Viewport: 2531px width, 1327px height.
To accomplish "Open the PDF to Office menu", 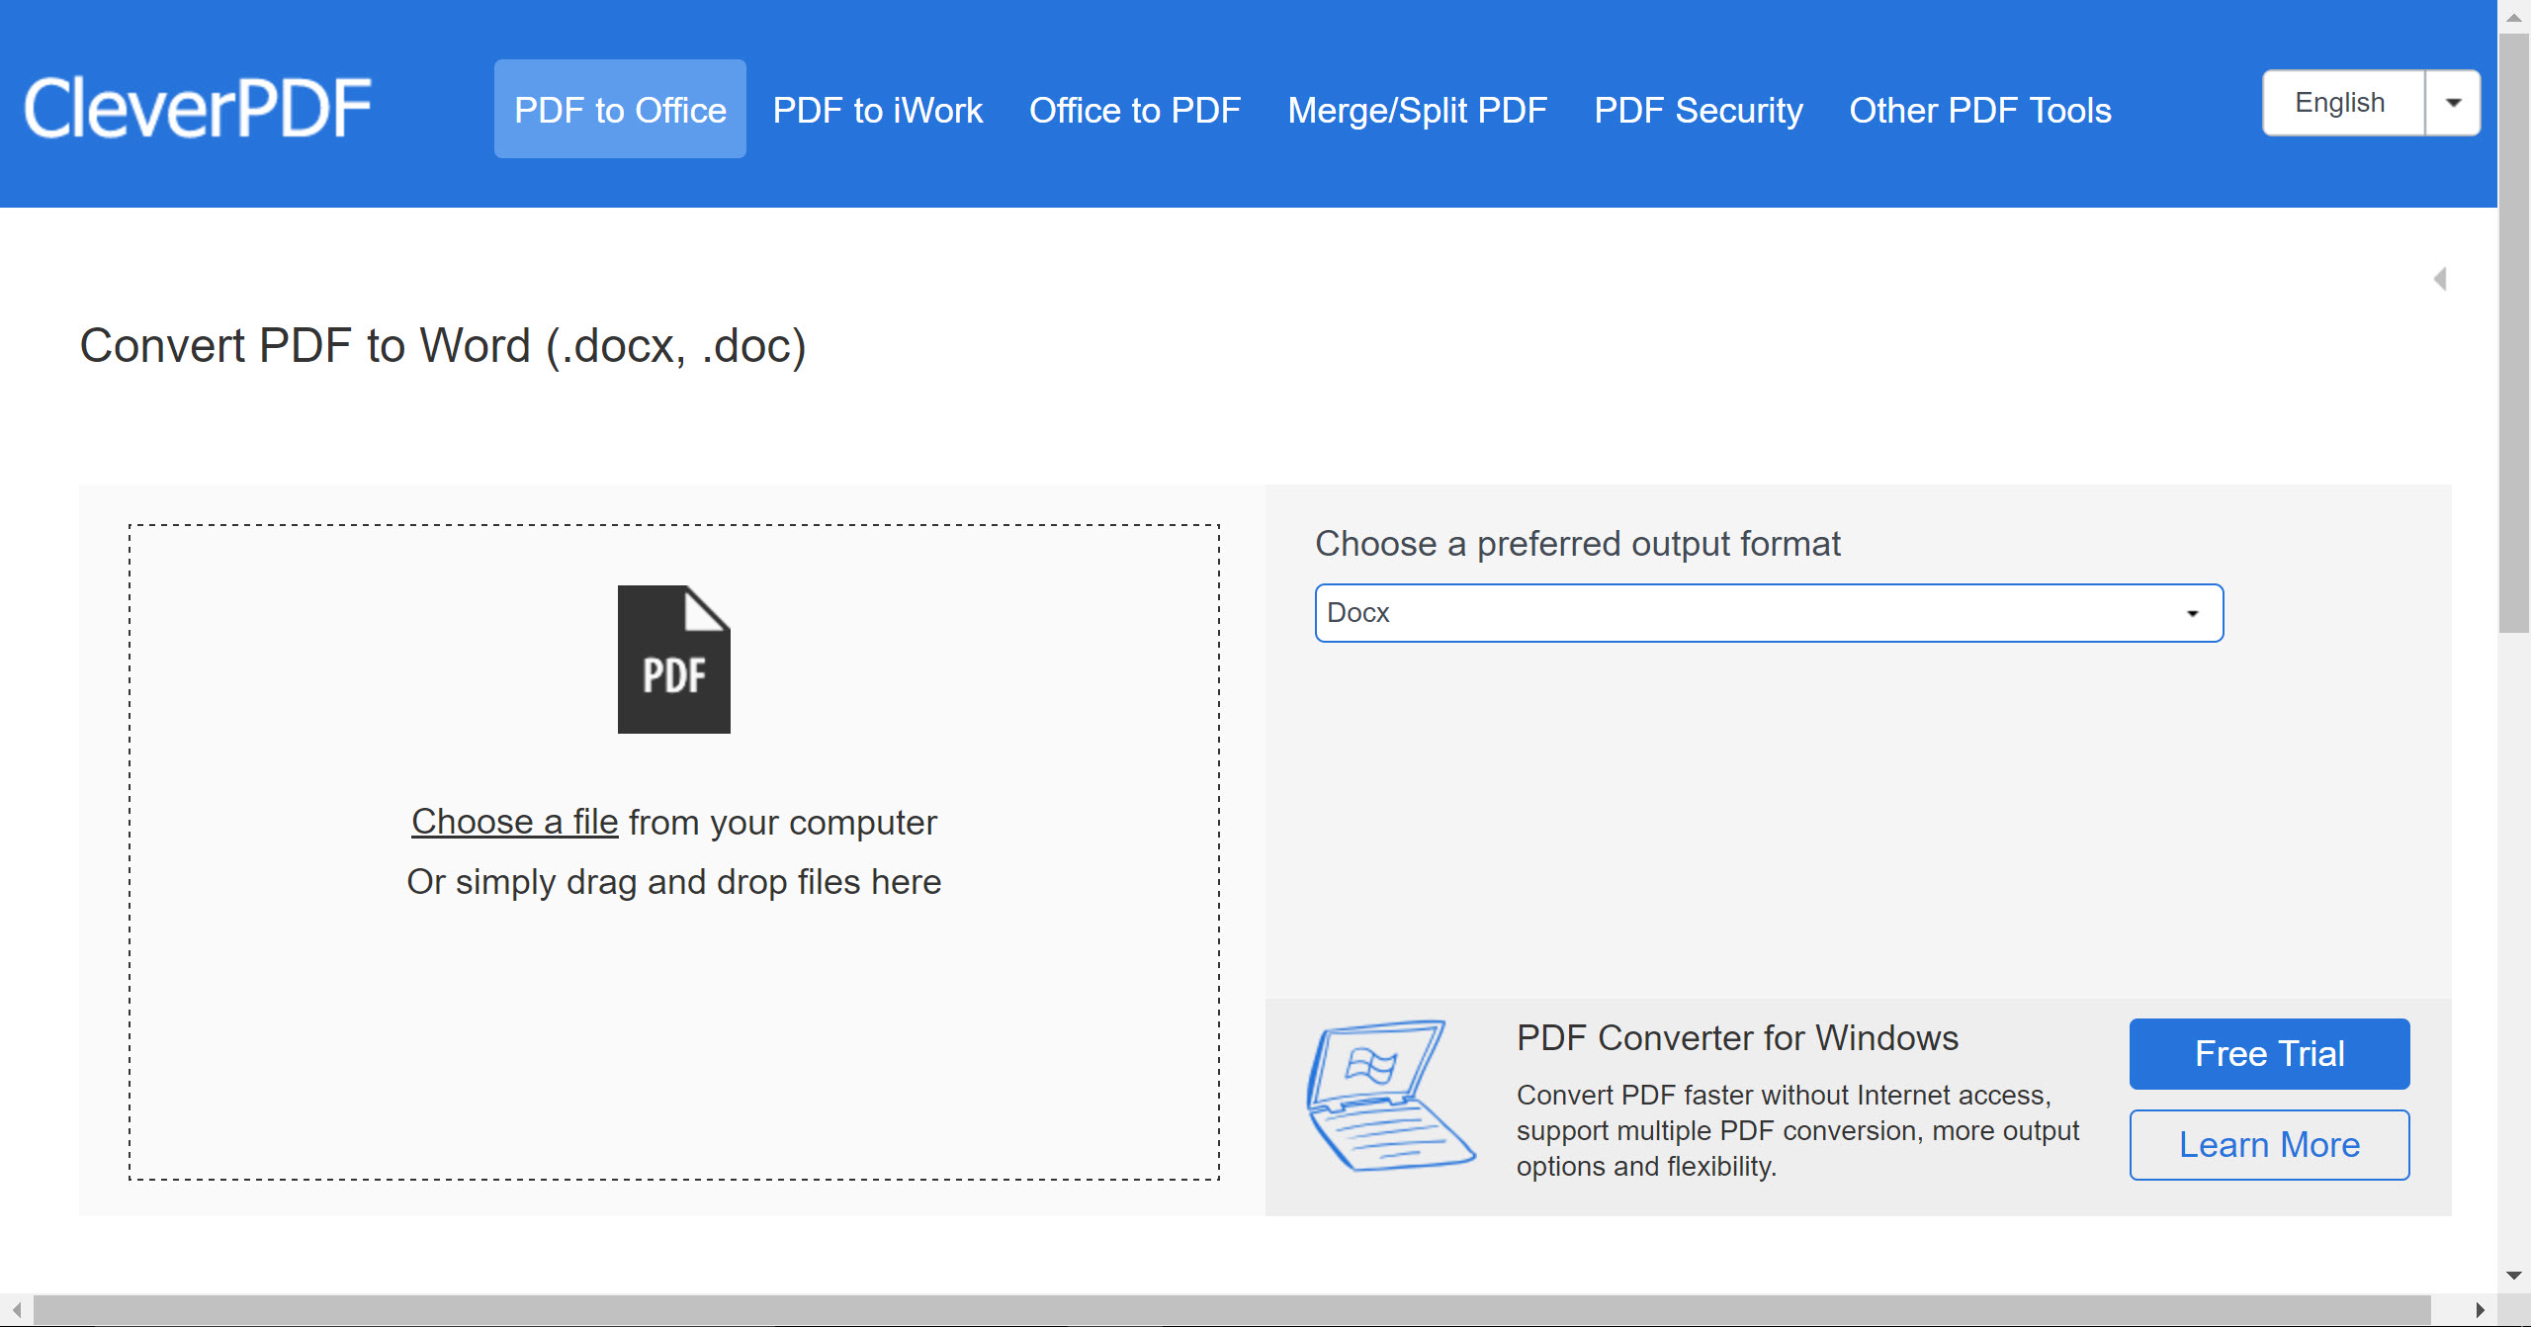I will tap(620, 109).
